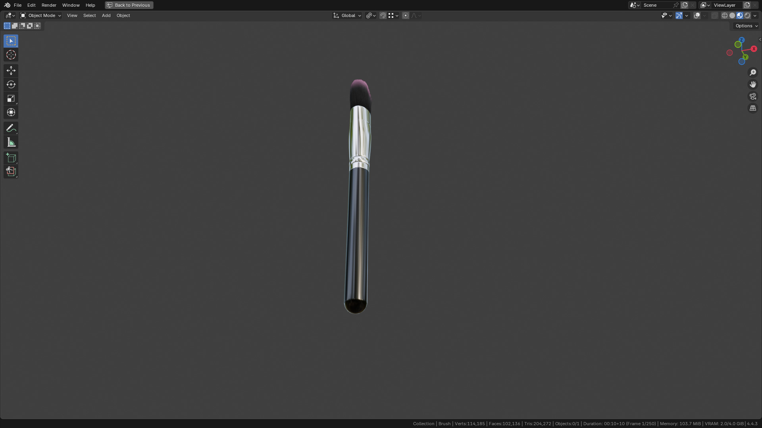Toggle snapping magnet
Screen dimensions: 762x428
[x=383, y=15]
